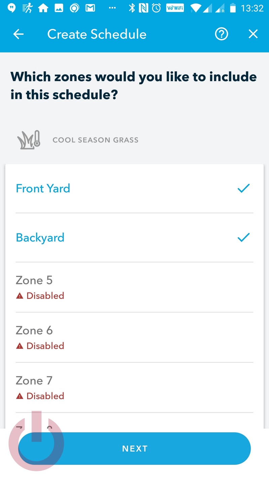The width and height of the screenshot is (269, 479).
Task: Tap warning icon under Zone 7
Action: 20,396
